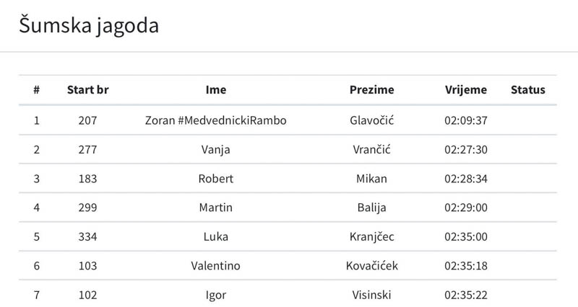Sort by the # column header

point(36,90)
